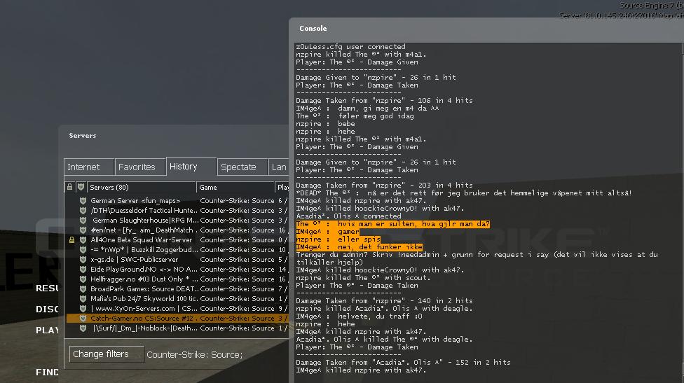Click Game cell of x-gs.de row
This screenshot has width=684, height=383.
click(x=237, y=260)
